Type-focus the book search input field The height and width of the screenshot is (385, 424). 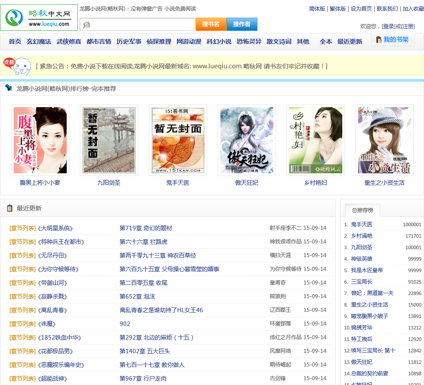[137, 25]
